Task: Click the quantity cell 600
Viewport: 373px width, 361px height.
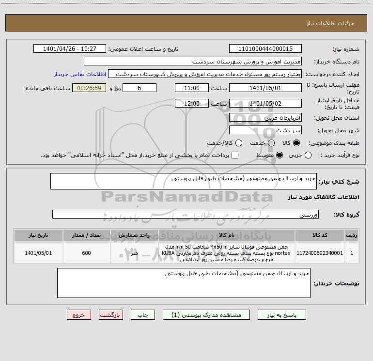Action: pos(86,253)
